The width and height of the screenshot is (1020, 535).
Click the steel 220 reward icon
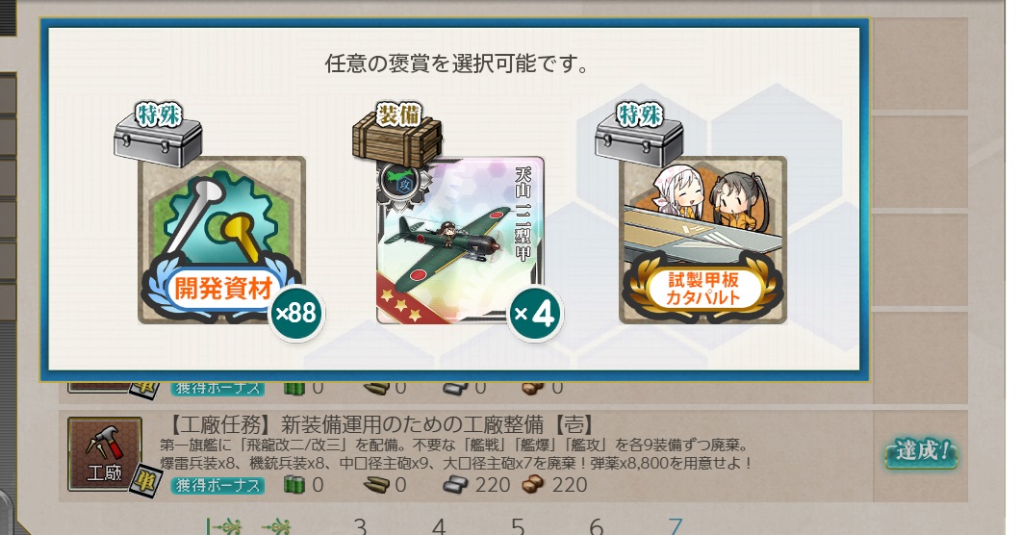point(455,486)
